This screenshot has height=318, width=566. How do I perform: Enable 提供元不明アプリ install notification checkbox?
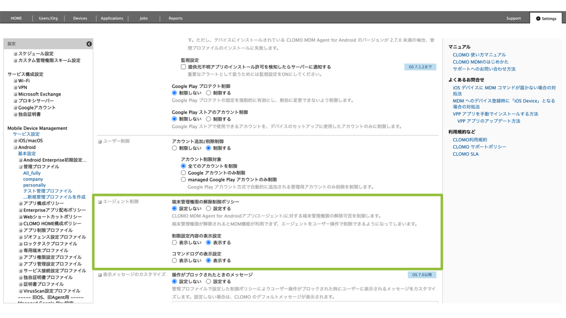184,67
